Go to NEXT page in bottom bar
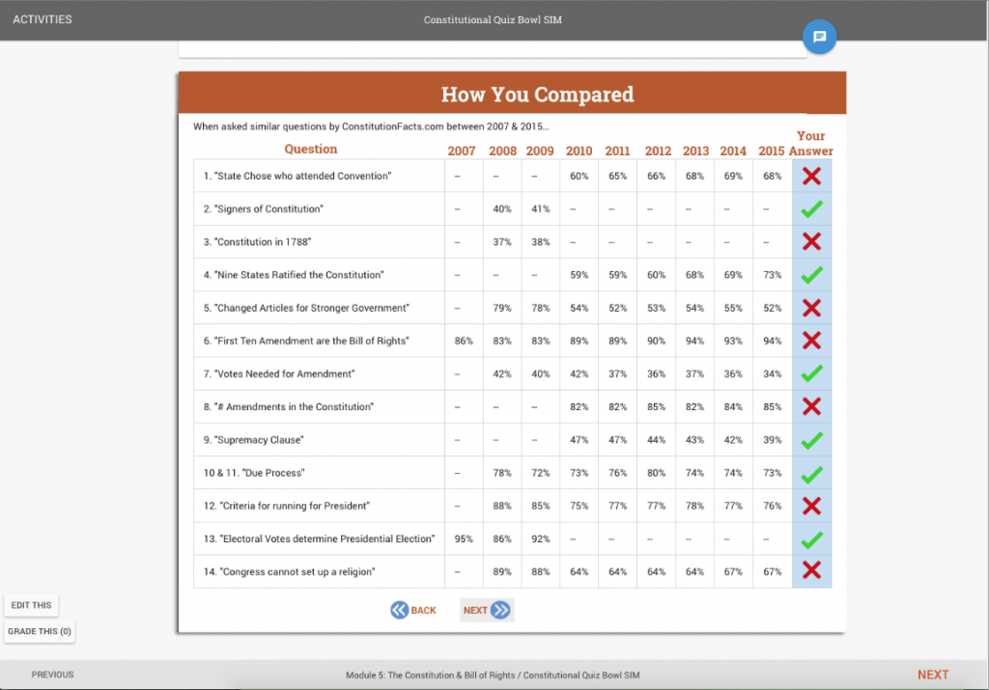Image resolution: width=989 pixels, height=690 pixels. (932, 675)
